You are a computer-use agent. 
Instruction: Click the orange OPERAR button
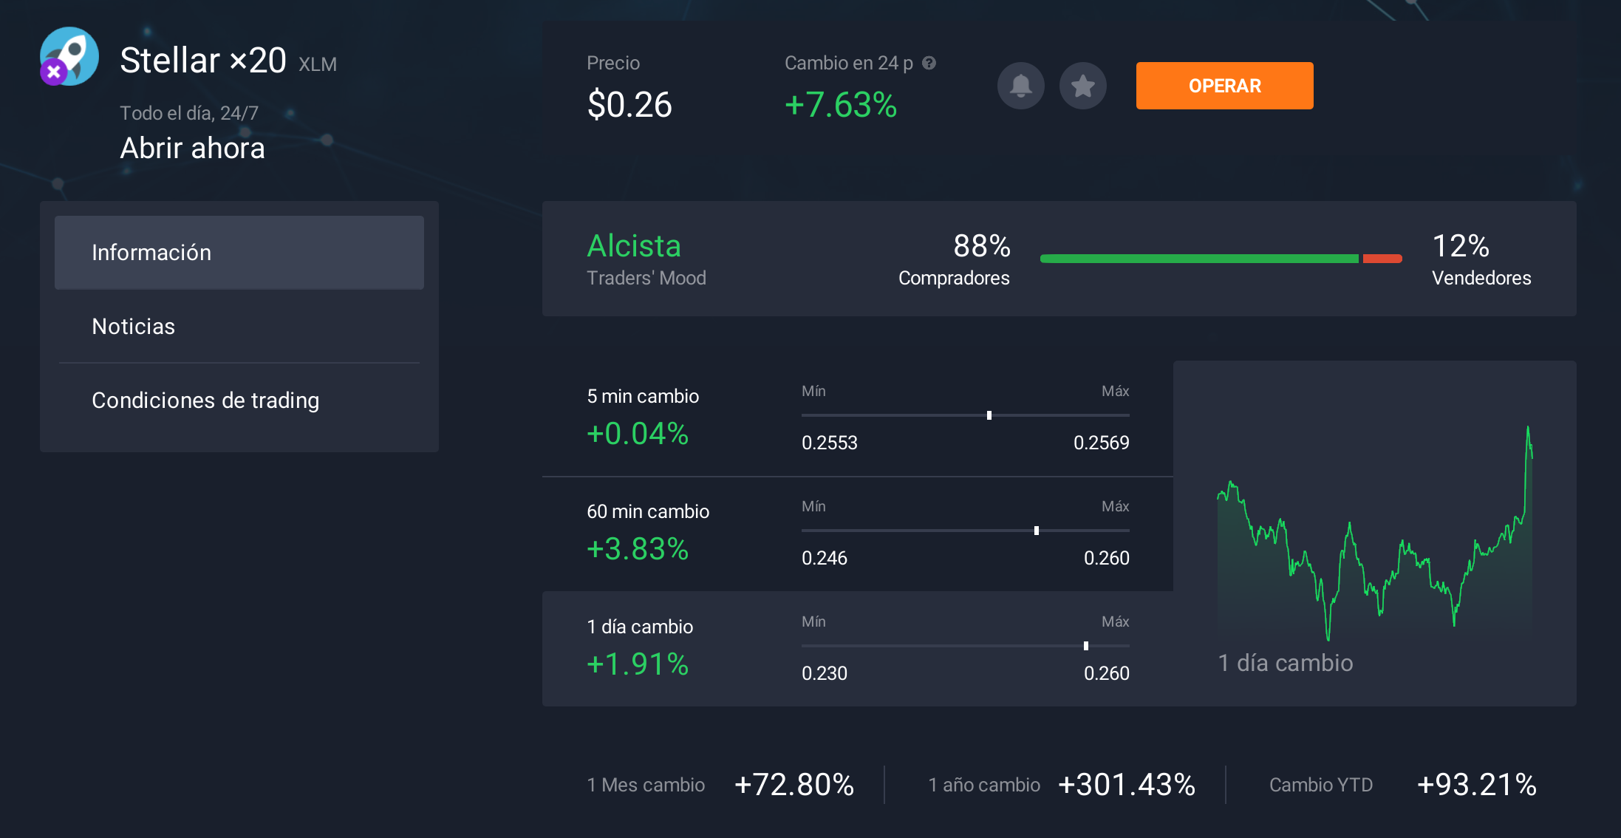coord(1224,86)
